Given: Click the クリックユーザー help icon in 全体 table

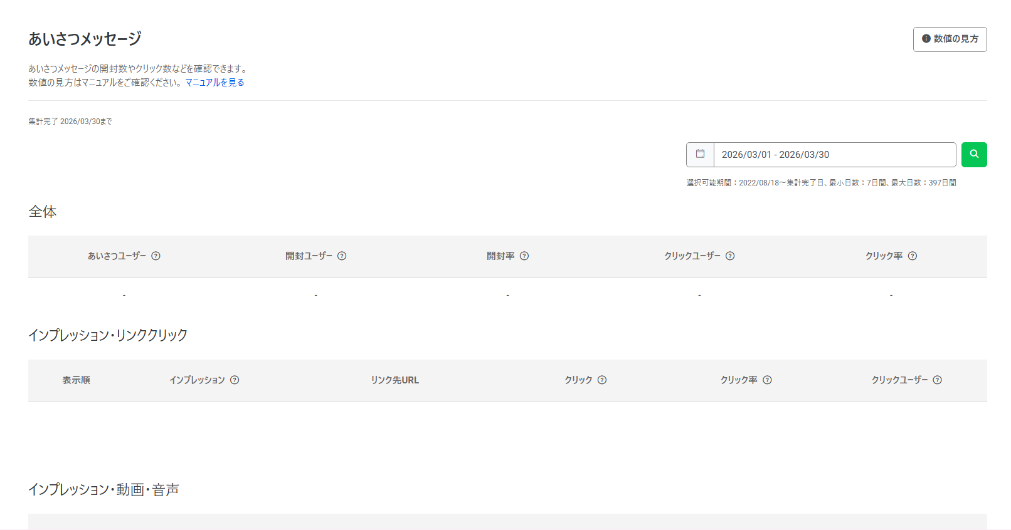Looking at the screenshot, I should (x=730, y=256).
